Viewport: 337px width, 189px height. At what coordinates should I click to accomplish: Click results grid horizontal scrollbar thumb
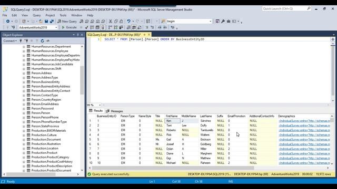pos(173,168)
